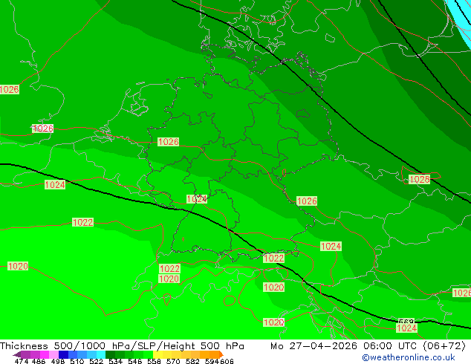Click the purple arrow at the legend's low end
The width and height of the screenshot is (471, 364).
coord(17,354)
